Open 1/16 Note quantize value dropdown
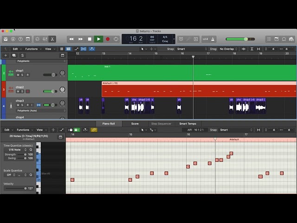This screenshot has width=297, height=223. pos(16,150)
